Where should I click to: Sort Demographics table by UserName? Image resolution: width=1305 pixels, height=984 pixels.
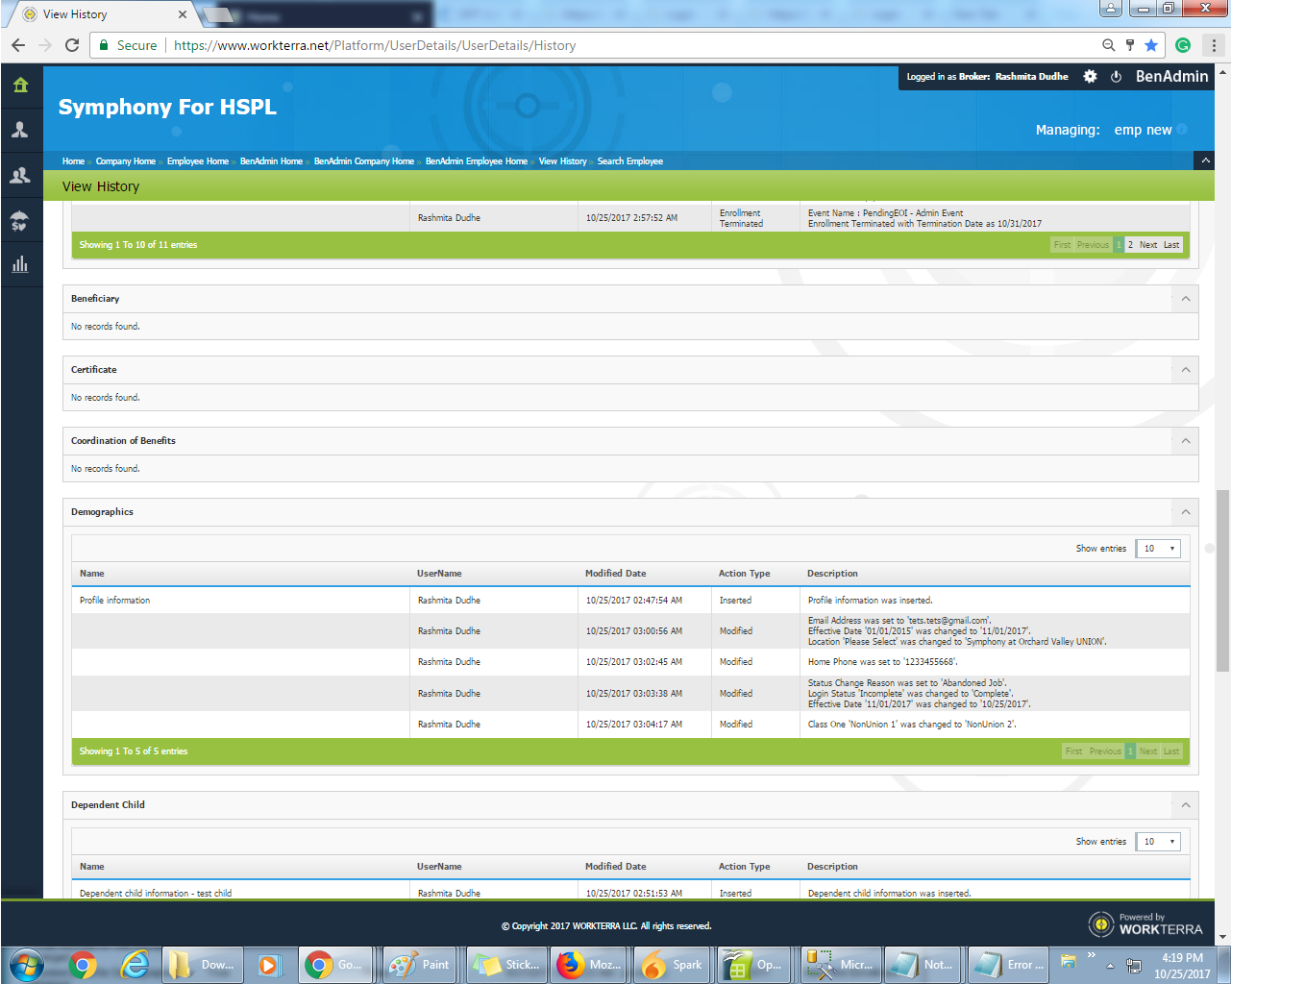pyautogui.click(x=439, y=574)
